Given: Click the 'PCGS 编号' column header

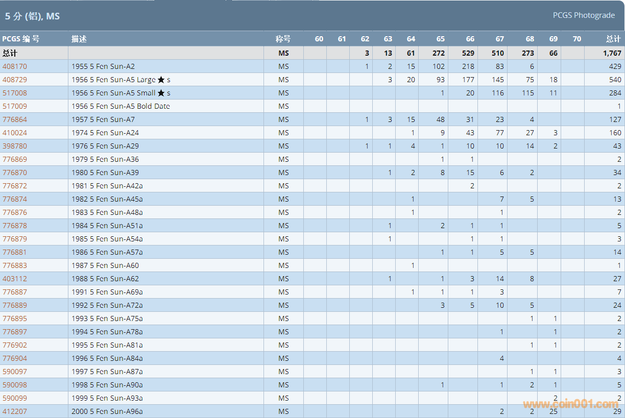Looking at the screenshot, I should 20,39.
